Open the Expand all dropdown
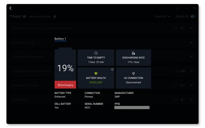Image resolution: width=205 pixels, height=128 pixels. tap(163, 16)
